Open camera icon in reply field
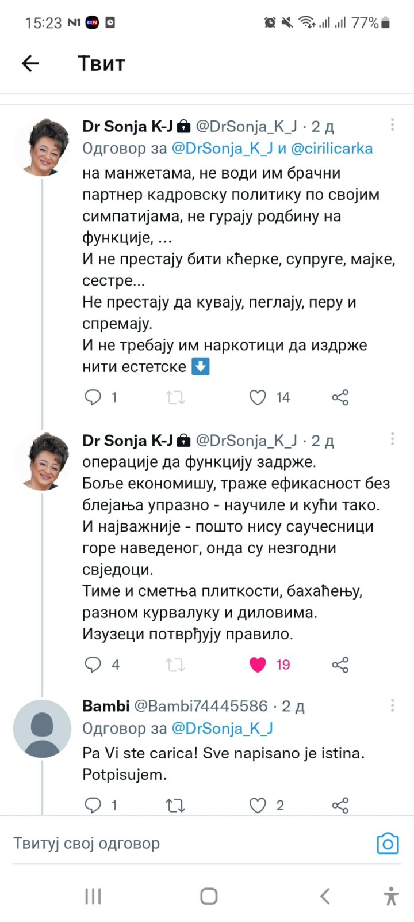 [x=388, y=844]
